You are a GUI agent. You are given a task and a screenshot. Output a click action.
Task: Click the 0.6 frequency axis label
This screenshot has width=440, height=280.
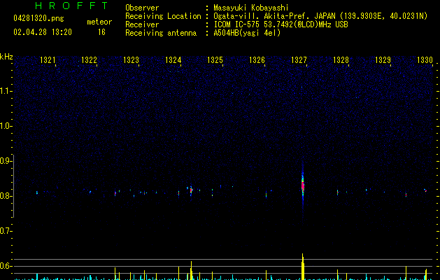[x=6, y=266]
